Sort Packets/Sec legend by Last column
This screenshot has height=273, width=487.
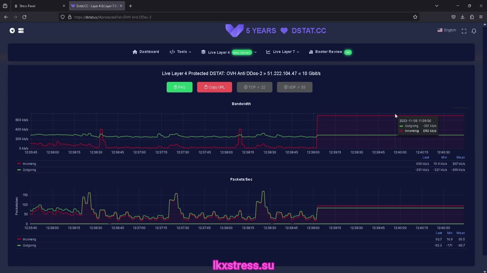pyautogui.click(x=439, y=233)
